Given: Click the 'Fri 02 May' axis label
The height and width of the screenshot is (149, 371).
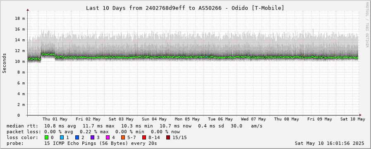Looking at the screenshot, I should point(88,119).
